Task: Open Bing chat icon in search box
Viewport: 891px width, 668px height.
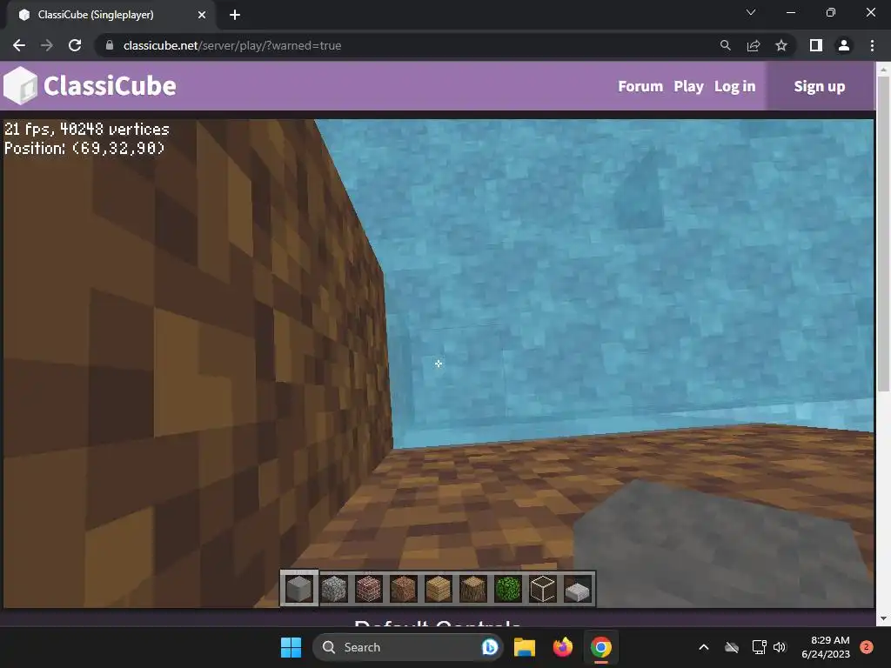Action: (489, 647)
